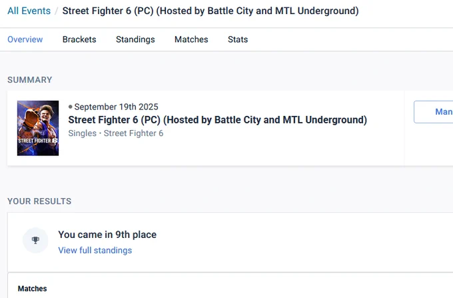453x298 pixels.
Task: Switch to the Brackets tab
Action: click(x=79, y=39)
